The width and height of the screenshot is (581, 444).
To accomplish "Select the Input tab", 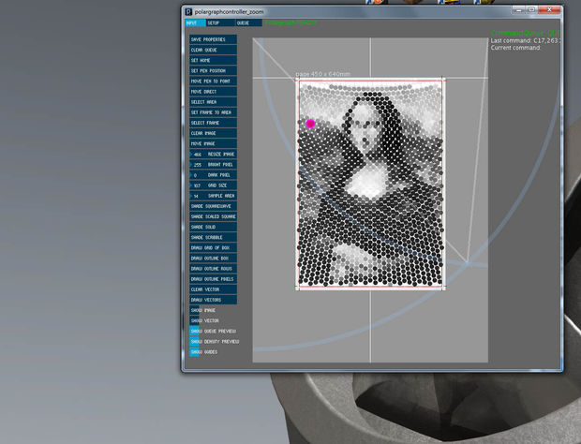I will [195, 23].
